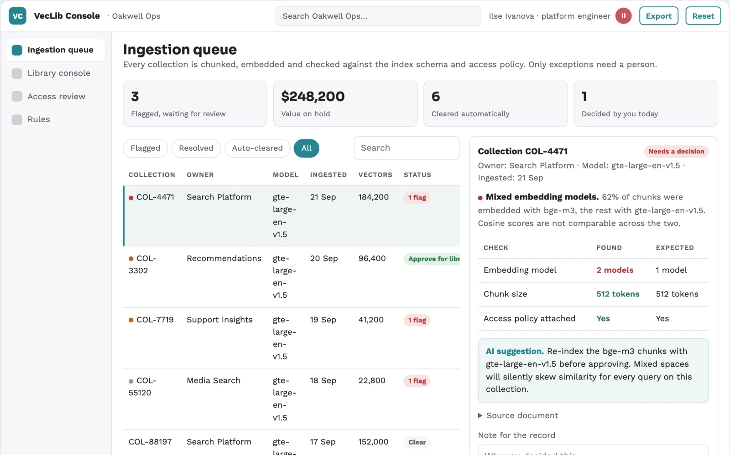Click the Ilse Ivanova platform engineer label
The image size is (730, 455).
[549, 16]
